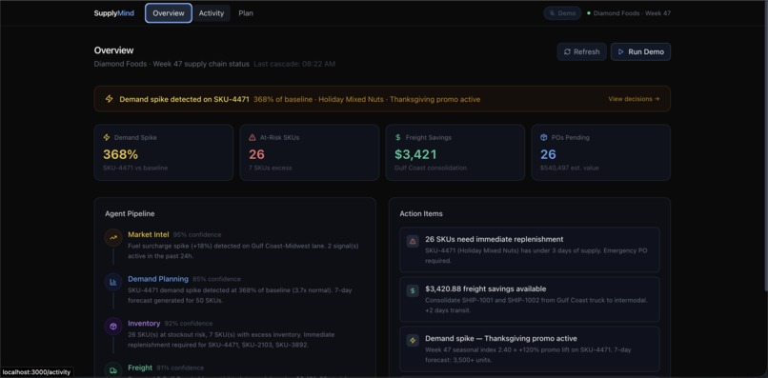
Task: Click the At-Risk SKUs value 26
Action: [x=256, y=155]
